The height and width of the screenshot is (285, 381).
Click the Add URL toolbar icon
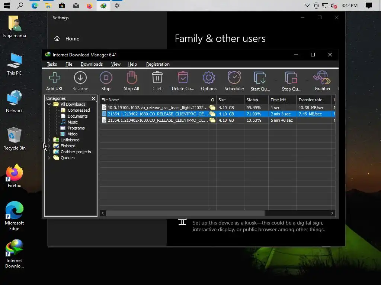(55, 81)
